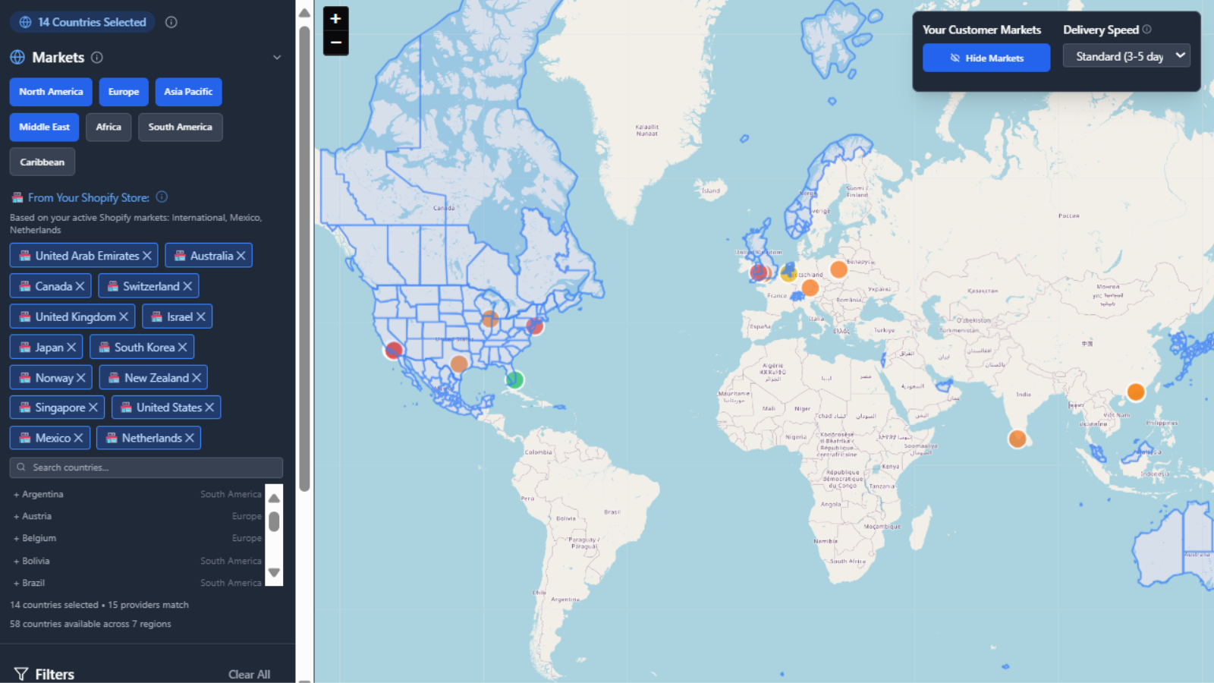Click the magnifier icon in the country search box
Viewport: 1214px width, 683px height.
tap(23, 467)
